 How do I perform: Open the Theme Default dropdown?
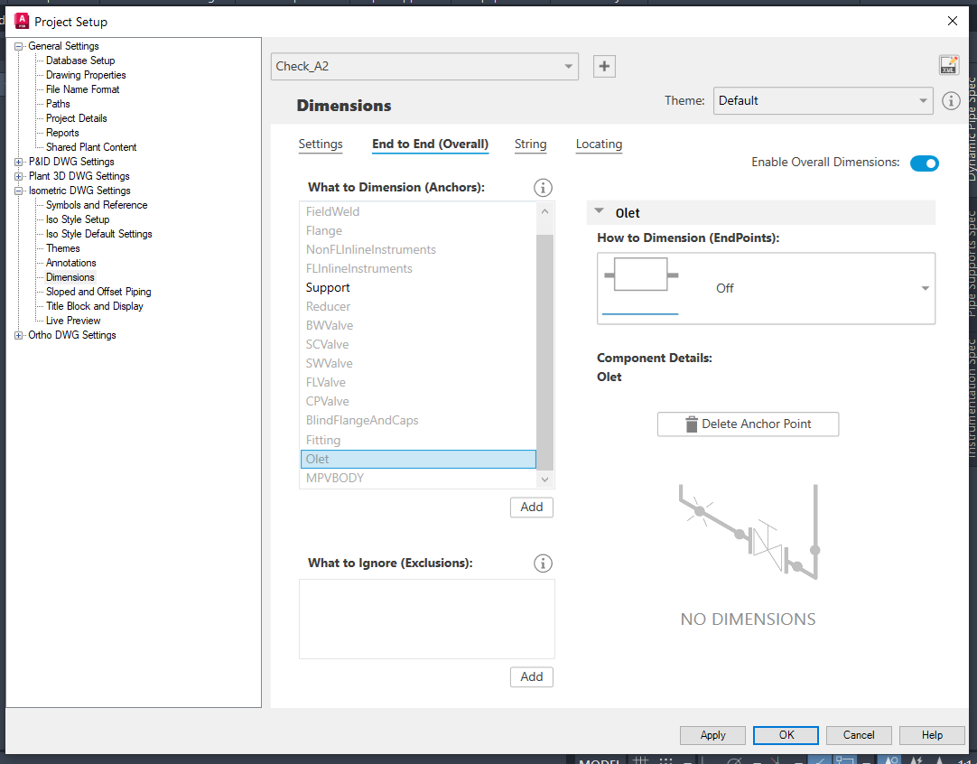[x=823, y=101]
